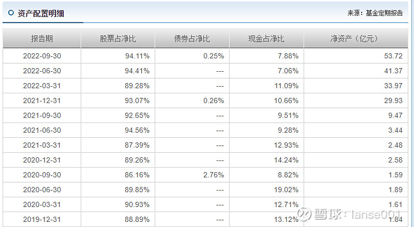Select the 2022-09-30 report date cell

[42, 56]
